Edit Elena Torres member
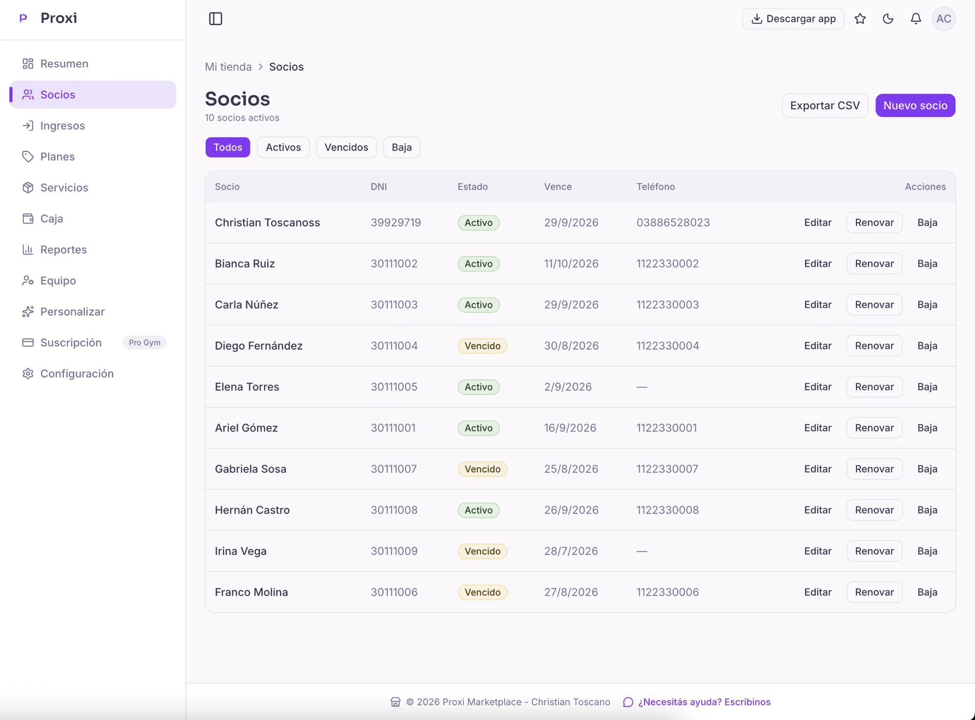Viewport: 975px width, 720px height. click(818, 387)
